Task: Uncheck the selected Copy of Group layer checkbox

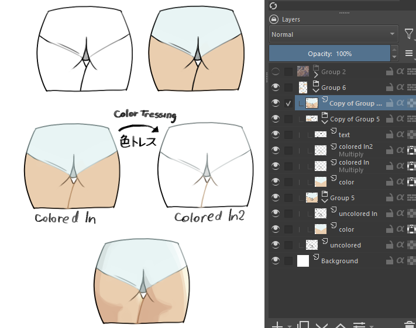Action: pos(288,103)
